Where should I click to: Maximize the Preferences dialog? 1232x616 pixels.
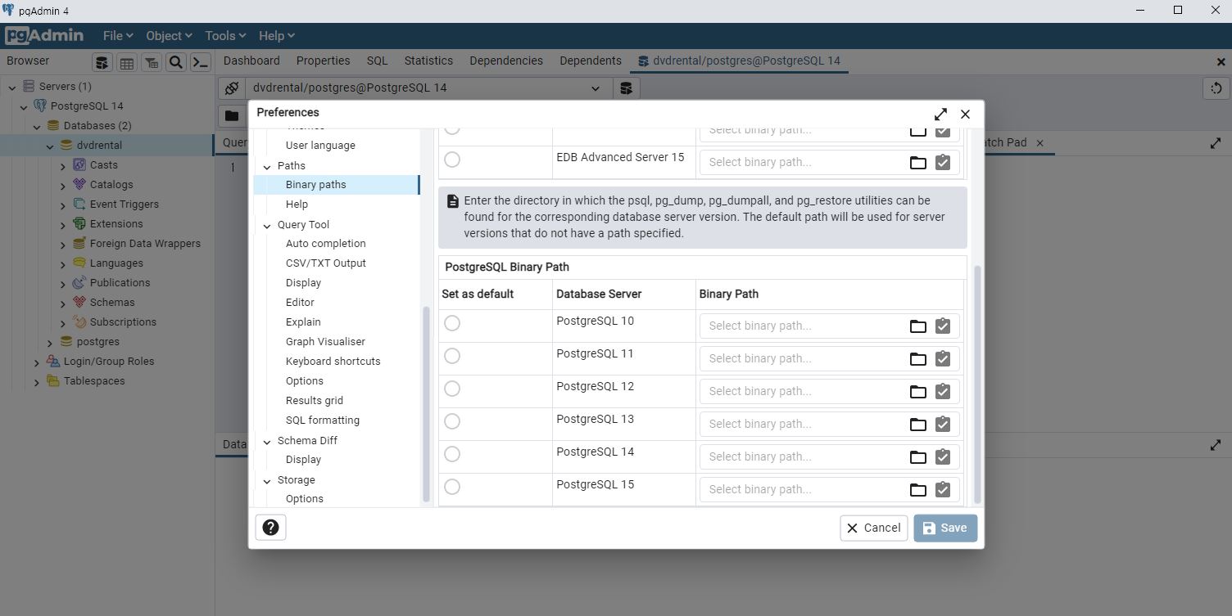click(x=940, y=114)
